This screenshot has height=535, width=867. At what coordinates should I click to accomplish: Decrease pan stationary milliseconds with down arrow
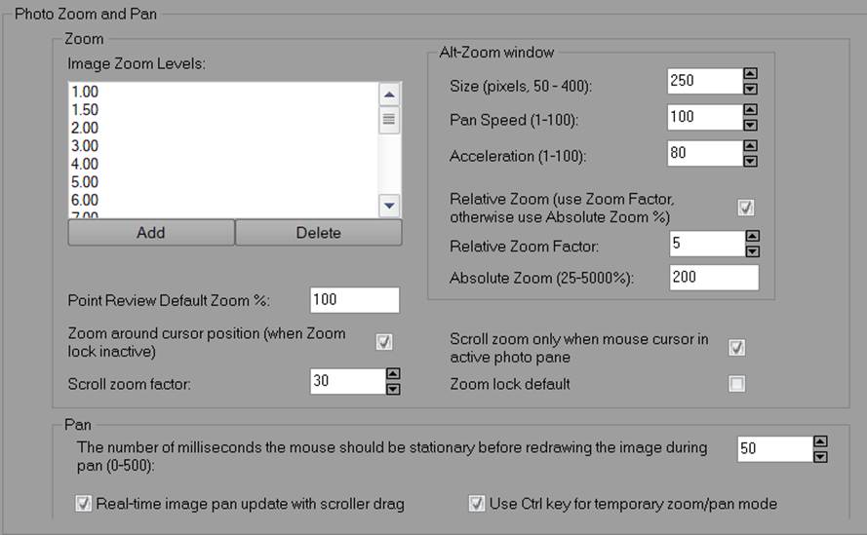820,456
